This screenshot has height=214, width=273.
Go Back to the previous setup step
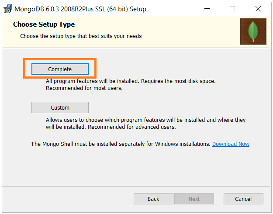pos(153,199)
